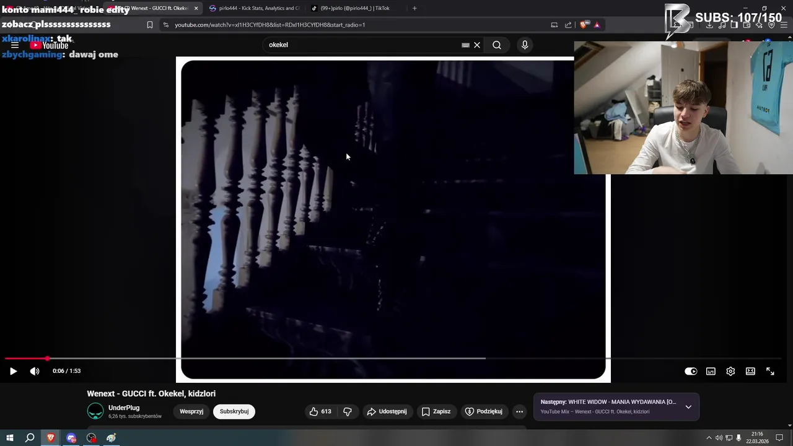Viewport: 793px width, 446px height.
Task: Open Leo AI sparkle icon
Action: click(x=759, y=25)
